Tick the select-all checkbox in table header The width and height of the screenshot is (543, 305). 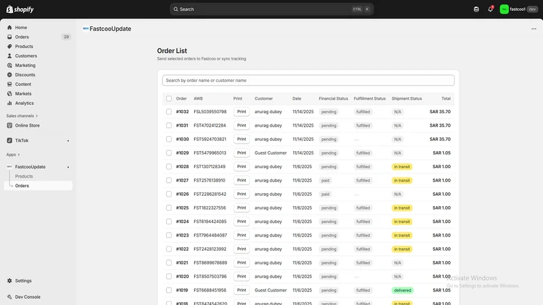click(x=168, y=98)
